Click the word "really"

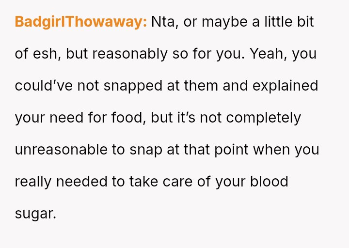click(x=33, y=182)
